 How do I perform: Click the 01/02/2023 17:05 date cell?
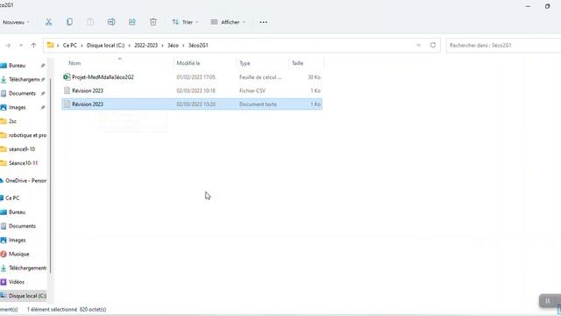[x=195, y=77]
